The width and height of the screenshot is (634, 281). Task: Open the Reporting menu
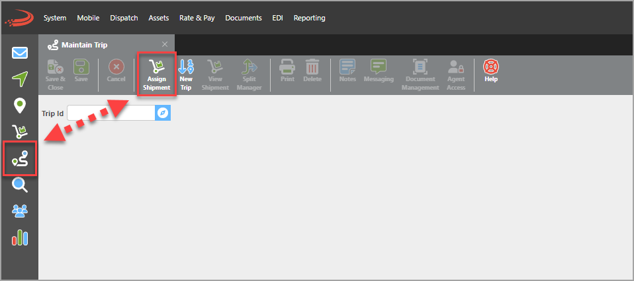coord(309,18)
